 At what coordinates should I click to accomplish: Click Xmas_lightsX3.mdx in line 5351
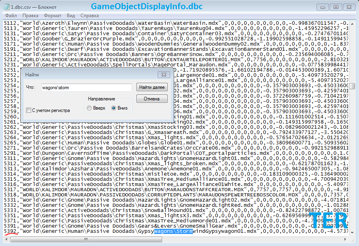175,216
